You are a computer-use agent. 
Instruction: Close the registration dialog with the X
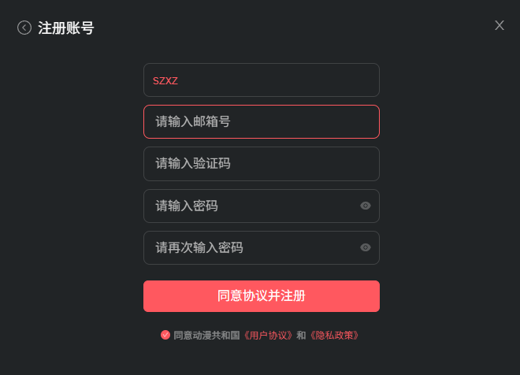pos(500,25)
